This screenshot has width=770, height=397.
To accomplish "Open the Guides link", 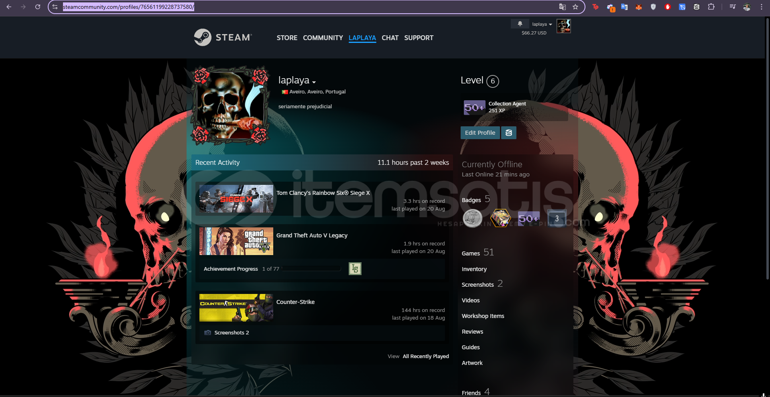I will (471, 347).
